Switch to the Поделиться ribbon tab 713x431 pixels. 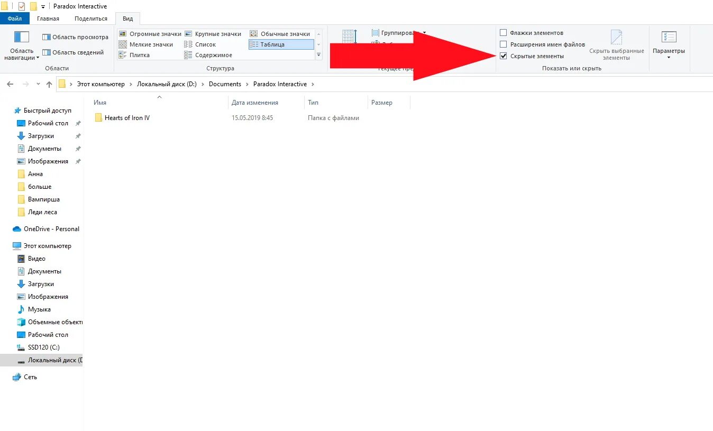click(x=91, y=19)
